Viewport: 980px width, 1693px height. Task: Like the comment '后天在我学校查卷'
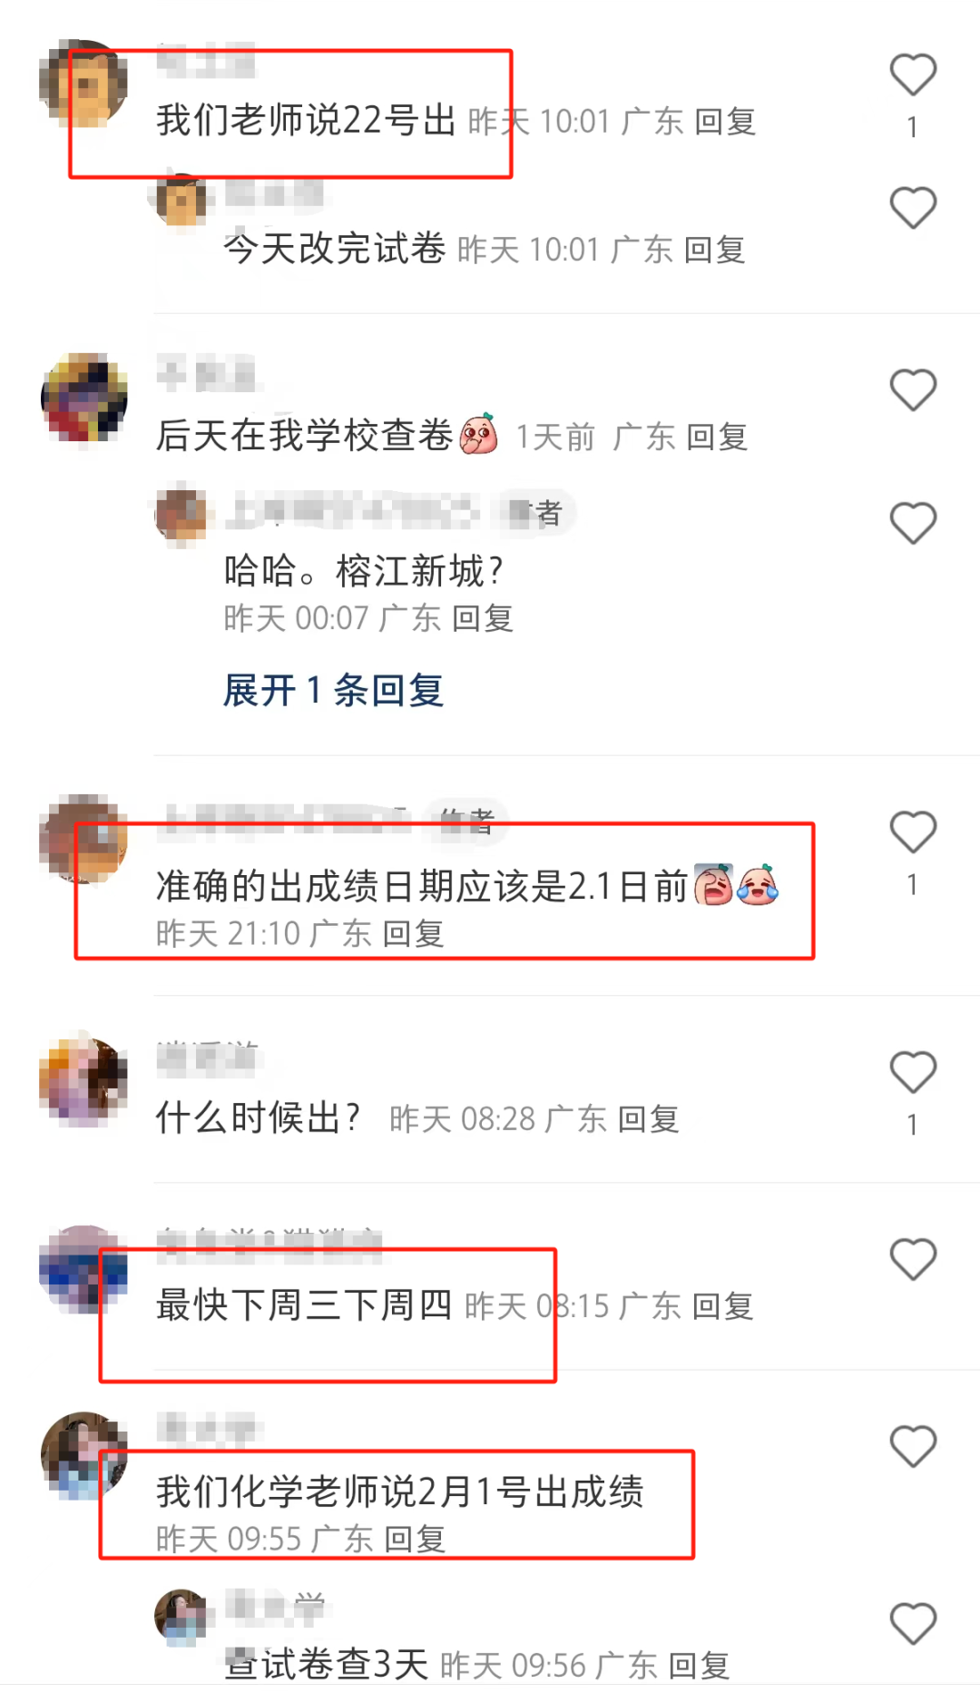coord(912,390)
